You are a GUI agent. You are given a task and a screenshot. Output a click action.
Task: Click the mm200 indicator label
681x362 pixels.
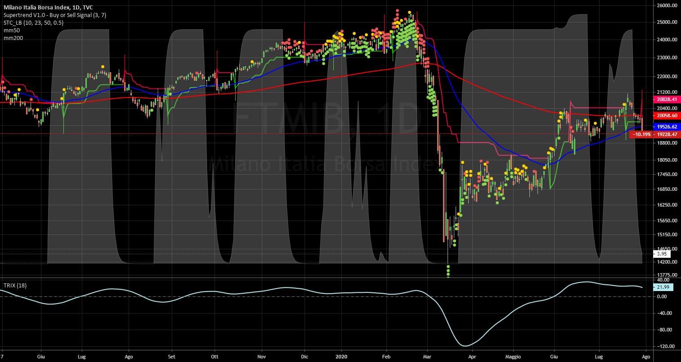(13, 38)
